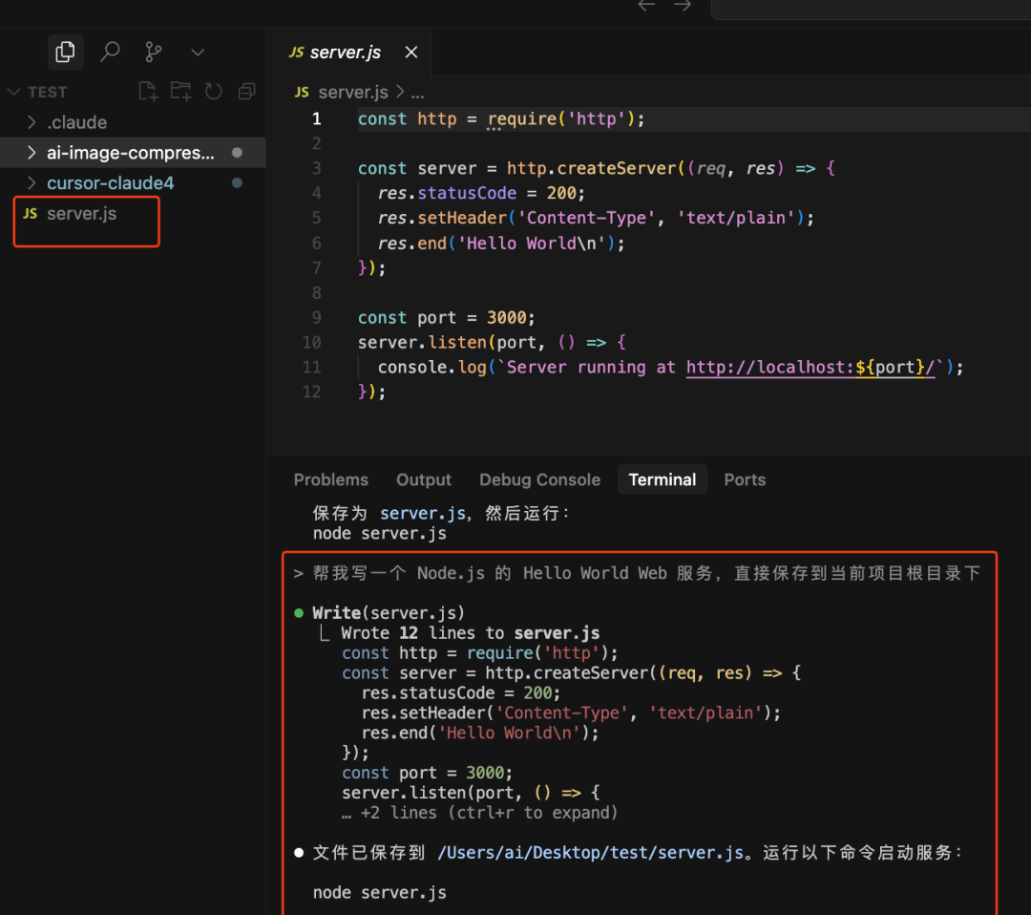Go back with the left navigation arrow

pos(646,6)
